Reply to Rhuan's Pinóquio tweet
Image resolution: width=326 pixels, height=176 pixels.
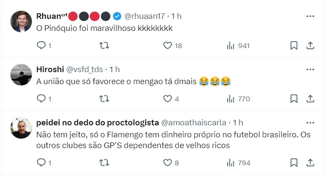coord(41,46)
